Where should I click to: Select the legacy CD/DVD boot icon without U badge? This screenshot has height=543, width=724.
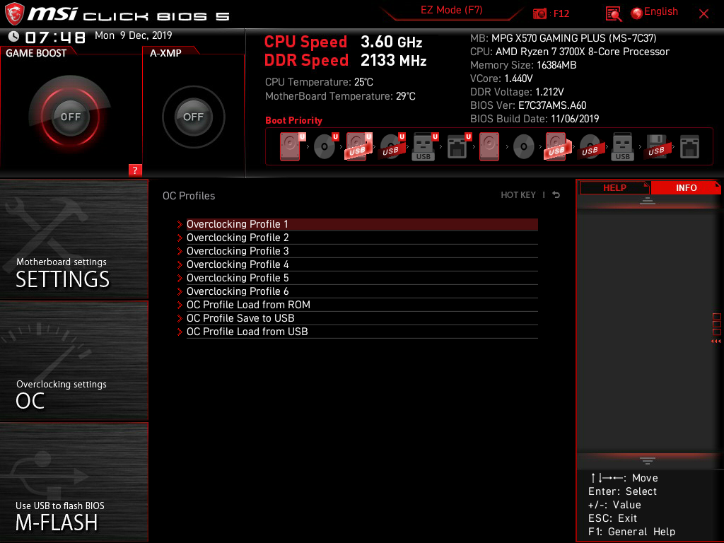coord(524,147)
